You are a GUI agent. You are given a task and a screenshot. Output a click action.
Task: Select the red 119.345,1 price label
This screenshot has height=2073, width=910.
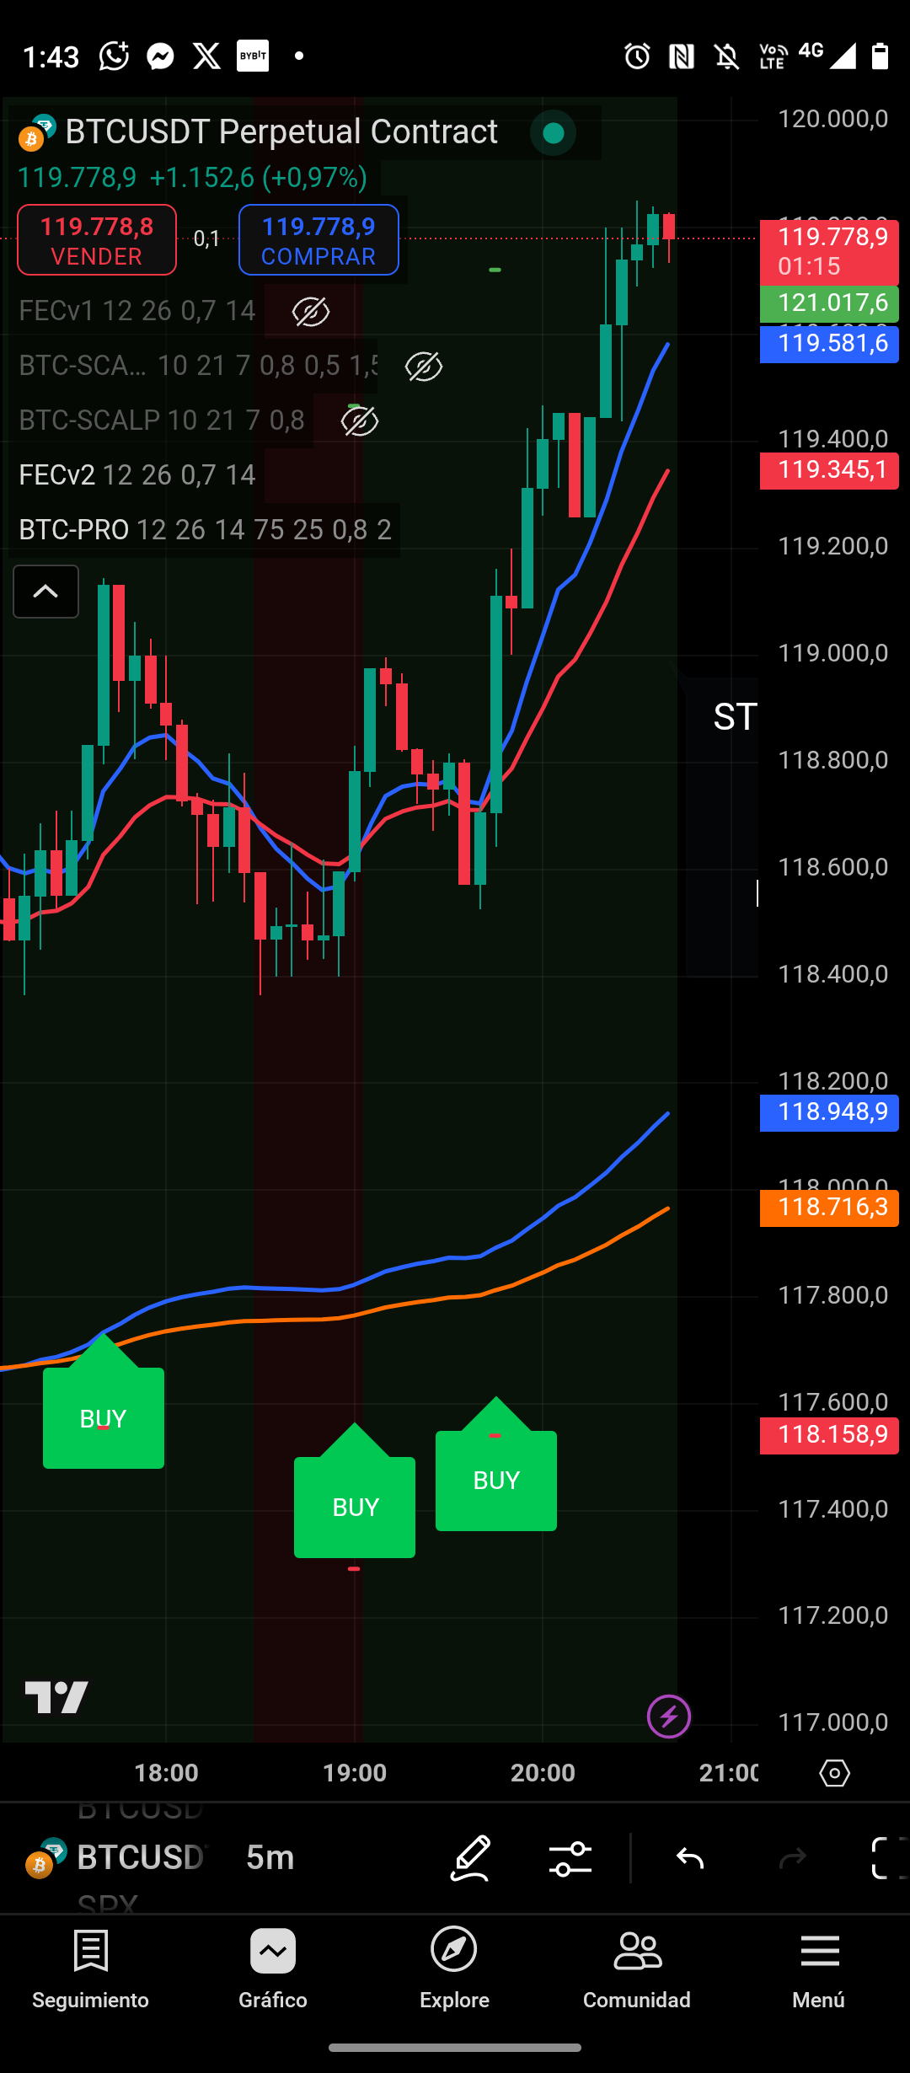[829, 470]
